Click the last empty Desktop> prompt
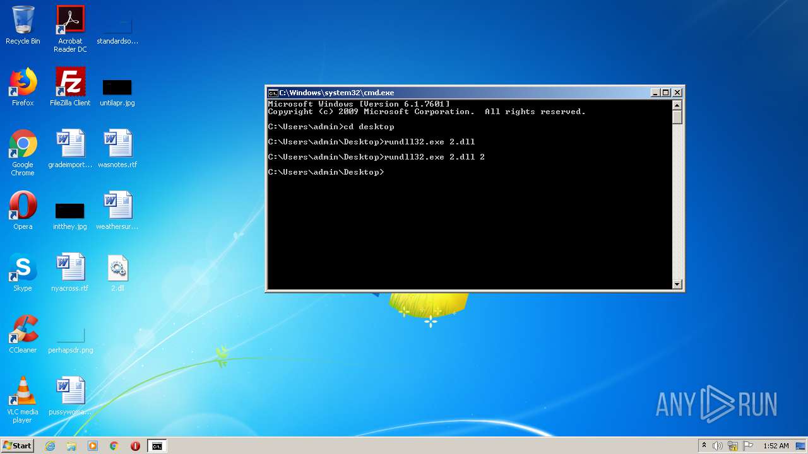 point(326,172)
